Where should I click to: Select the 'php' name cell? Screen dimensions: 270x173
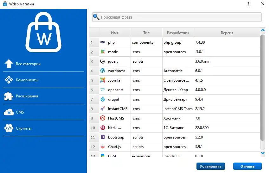point(115,42)
